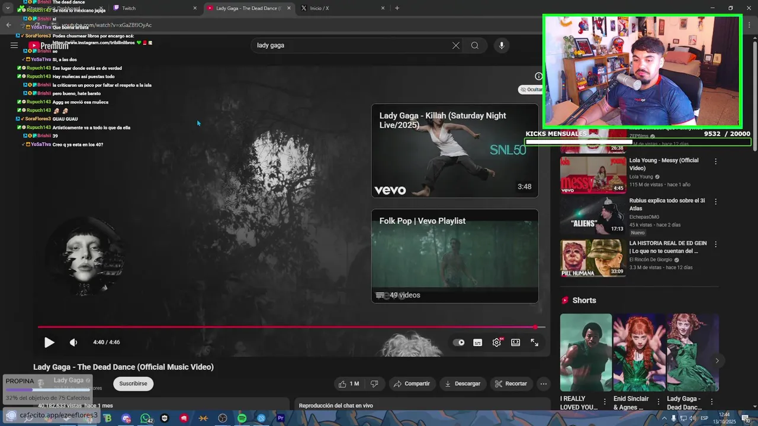Enter fullscreen on the video player
The image size is (758, 426).
pyautogui.click(x=534, y=342)
